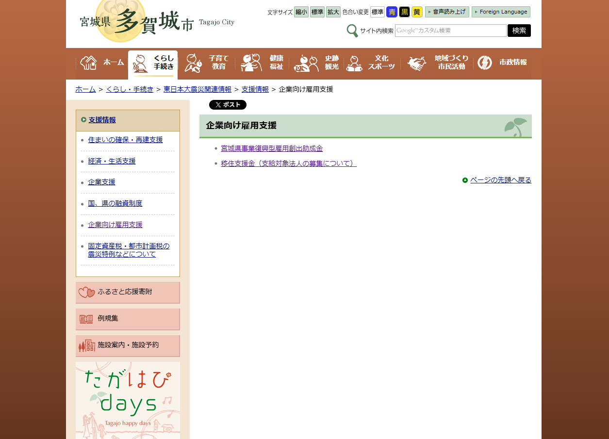
Task: Open 経済・生活支援 sidebar link
Action: tap(112, 161)
